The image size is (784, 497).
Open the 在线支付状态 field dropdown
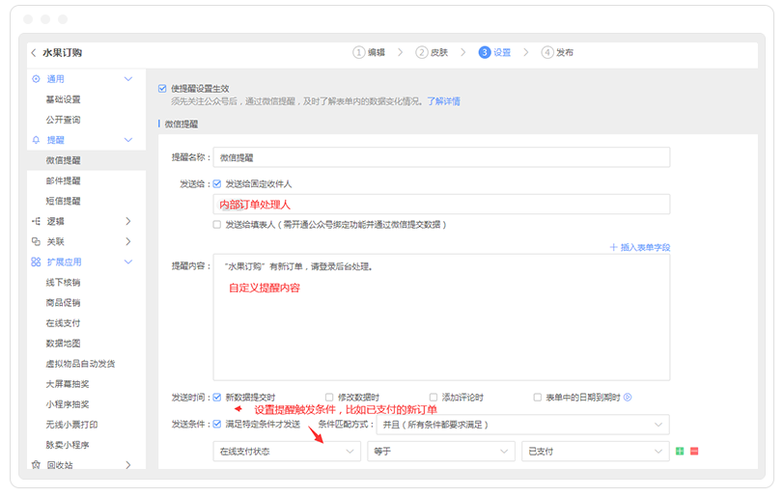coord(287,451)
